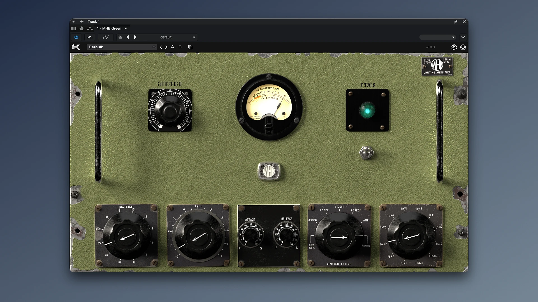Go to previous preset with left triangle
The height and width of the screenshot is (302, 538).
(128, 37)
